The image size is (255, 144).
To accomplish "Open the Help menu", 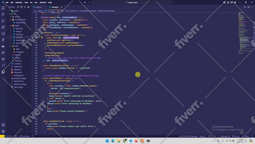I will [50, 3].
